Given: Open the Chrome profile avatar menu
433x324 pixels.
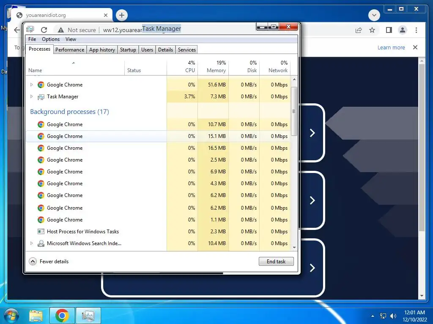Looking at the screenshot, I should pos(403,30).
